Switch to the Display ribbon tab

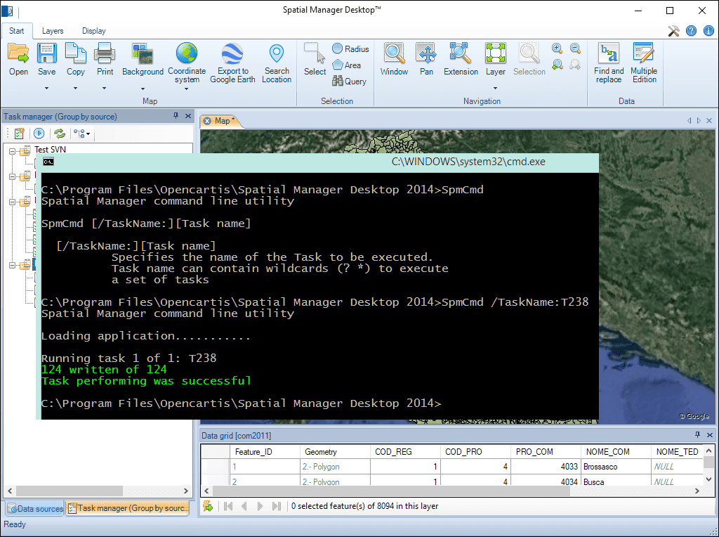click(94, 31)
